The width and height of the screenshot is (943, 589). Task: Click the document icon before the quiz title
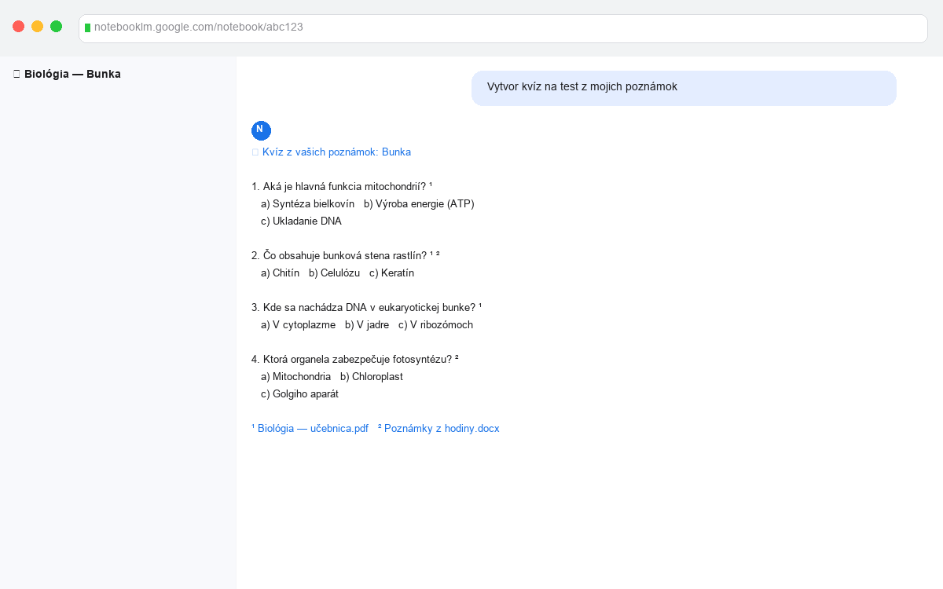coord(255,151)
